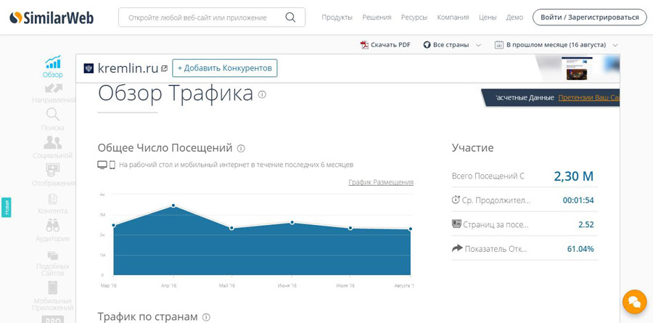Click the Всего Посещений С label
Screen dimensions: 653x323
[488, 176]
